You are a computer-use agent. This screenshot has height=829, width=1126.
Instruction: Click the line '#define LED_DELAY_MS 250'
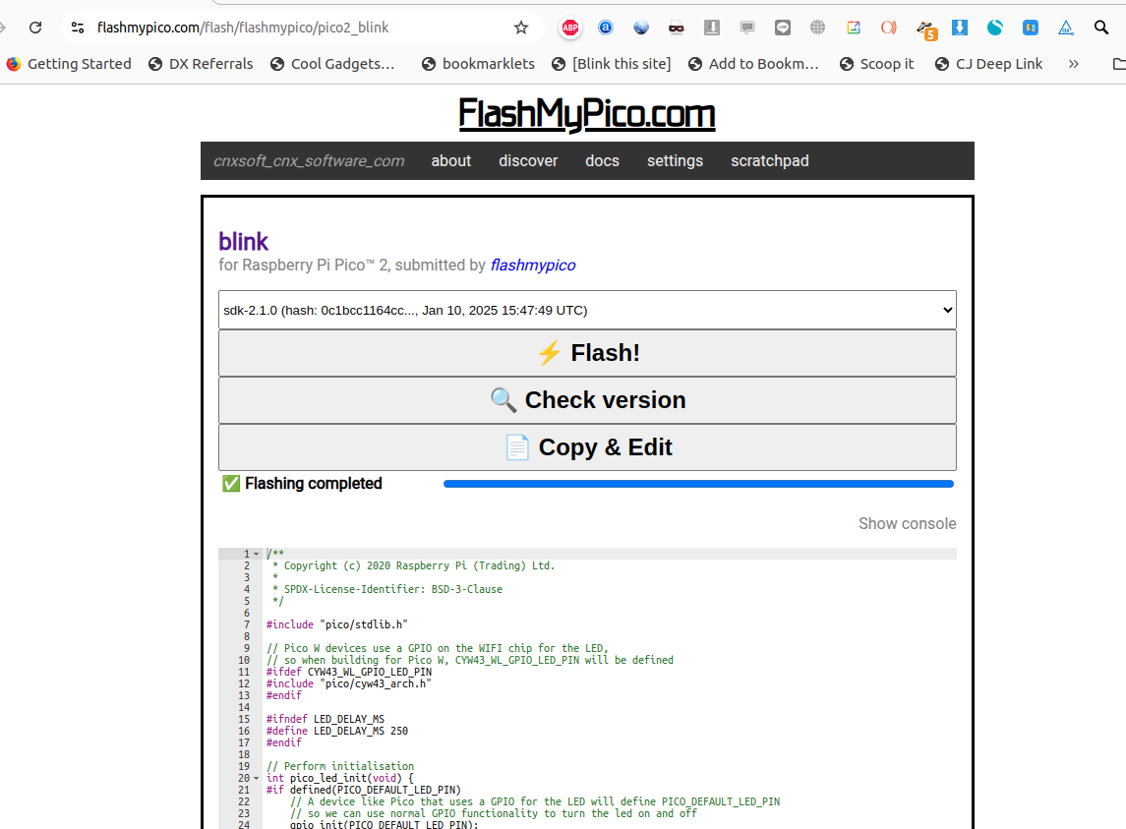336,731
